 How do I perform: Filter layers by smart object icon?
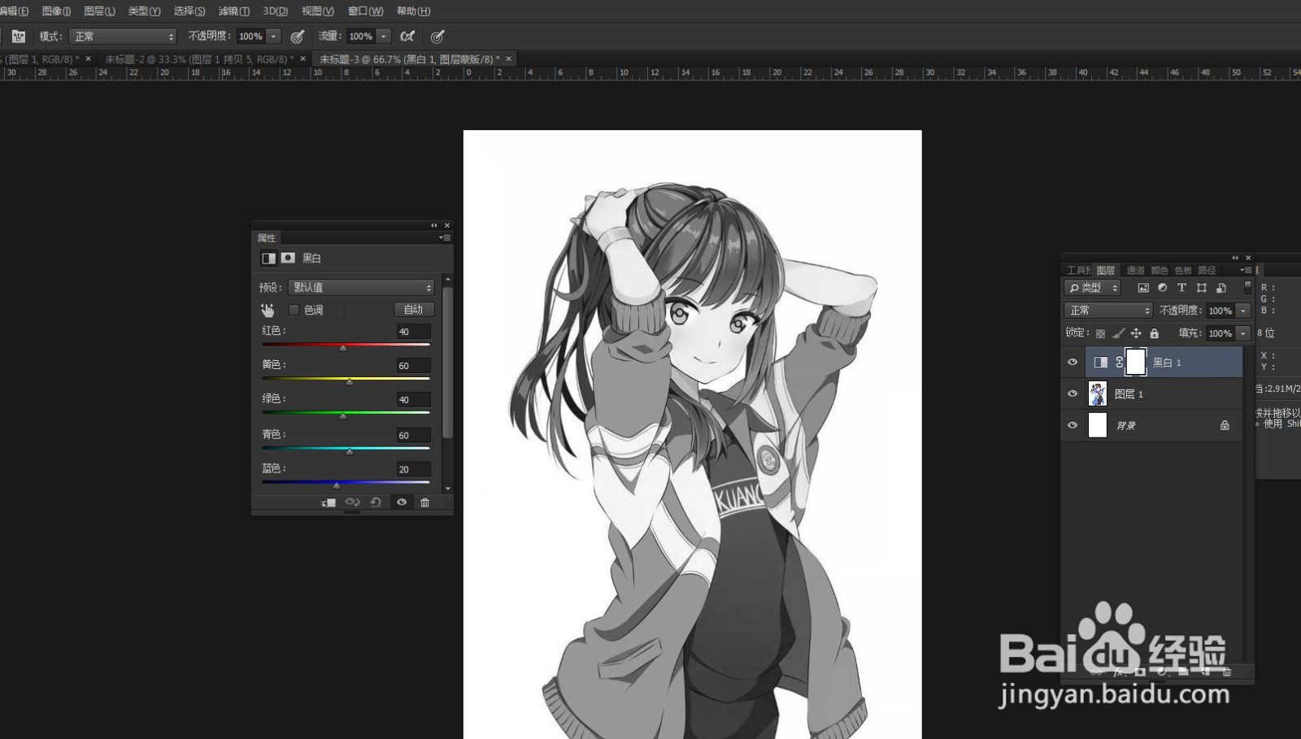1221,288
